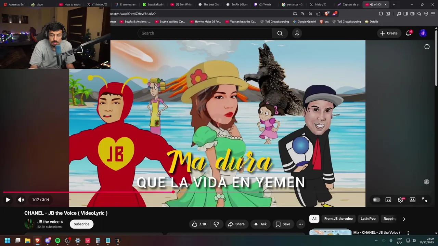Select the Rapping filter chip
This screenshot has height=246, width=438.
(x=390, y=219)
